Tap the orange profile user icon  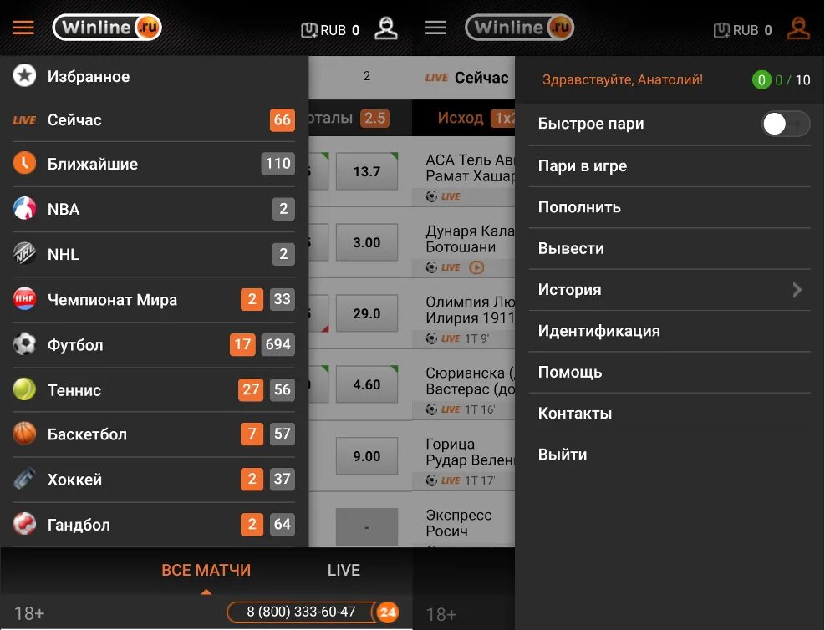(798, 28)
